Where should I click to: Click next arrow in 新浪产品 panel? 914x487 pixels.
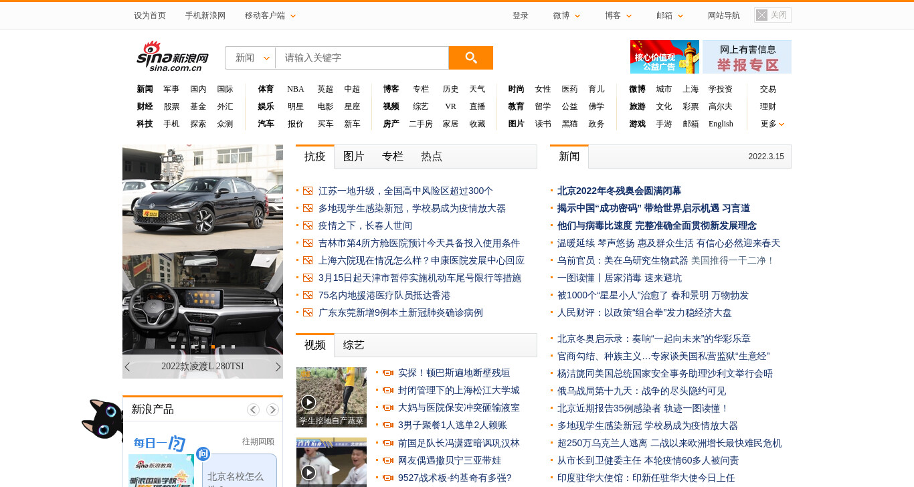pos(272,409)
